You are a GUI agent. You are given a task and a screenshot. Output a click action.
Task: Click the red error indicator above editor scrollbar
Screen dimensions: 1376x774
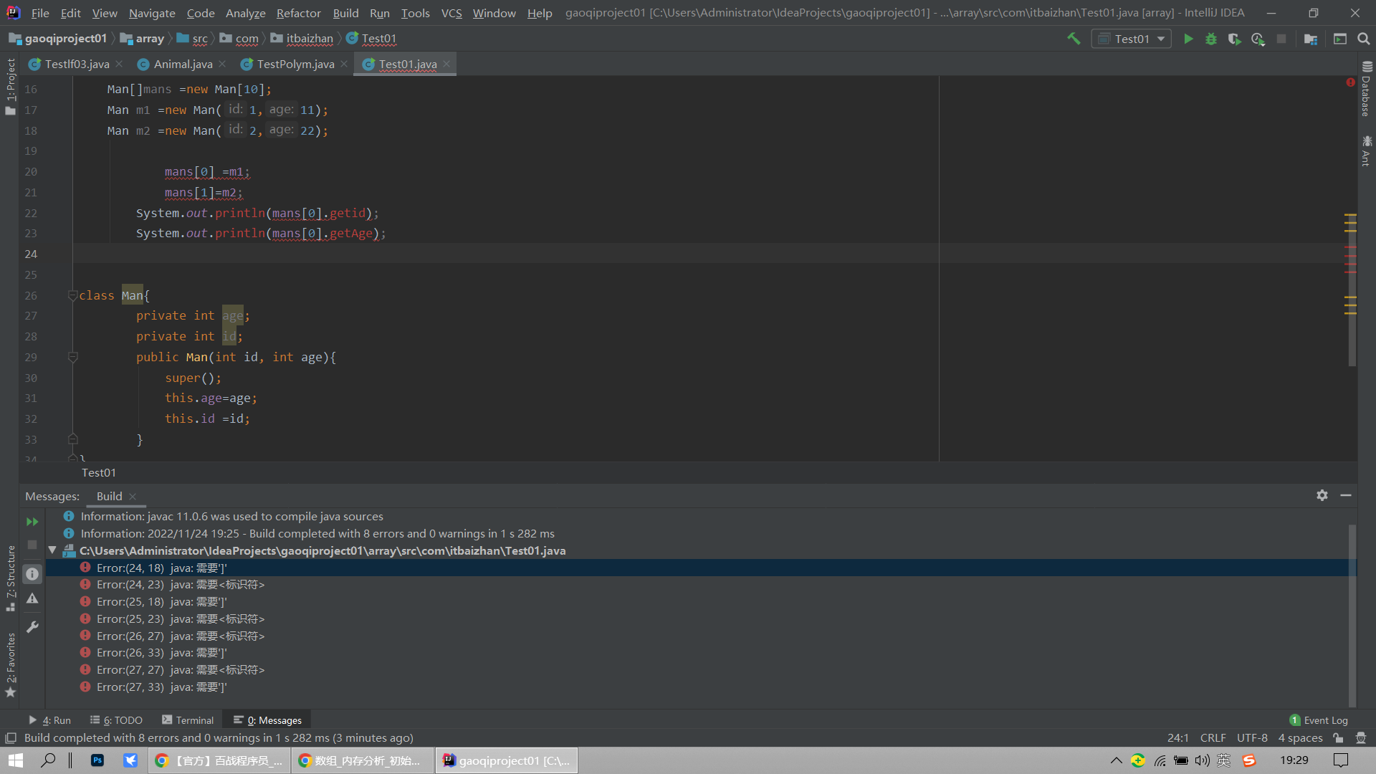pyautogui.click(x=1350, y=82)
